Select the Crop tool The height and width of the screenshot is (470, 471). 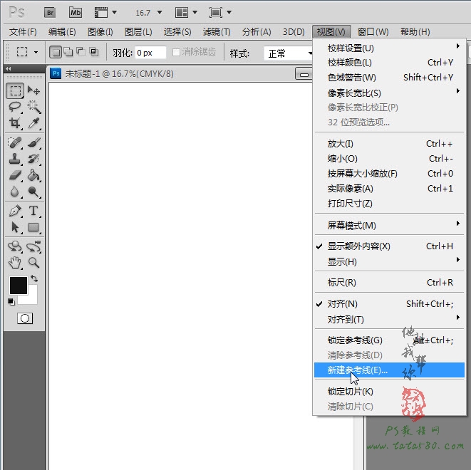point(15,123)
